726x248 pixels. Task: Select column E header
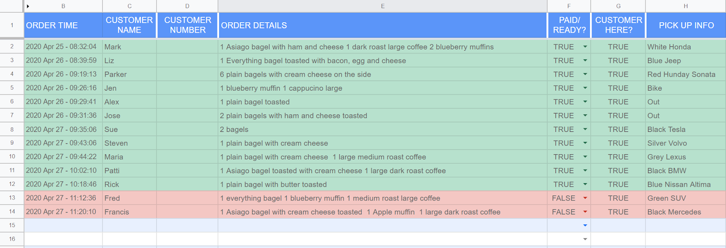(383, 6)
